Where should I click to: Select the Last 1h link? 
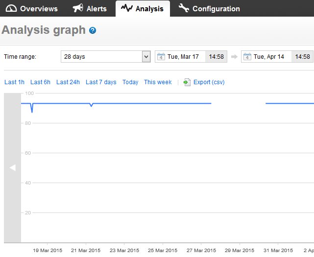pos(14,82)
